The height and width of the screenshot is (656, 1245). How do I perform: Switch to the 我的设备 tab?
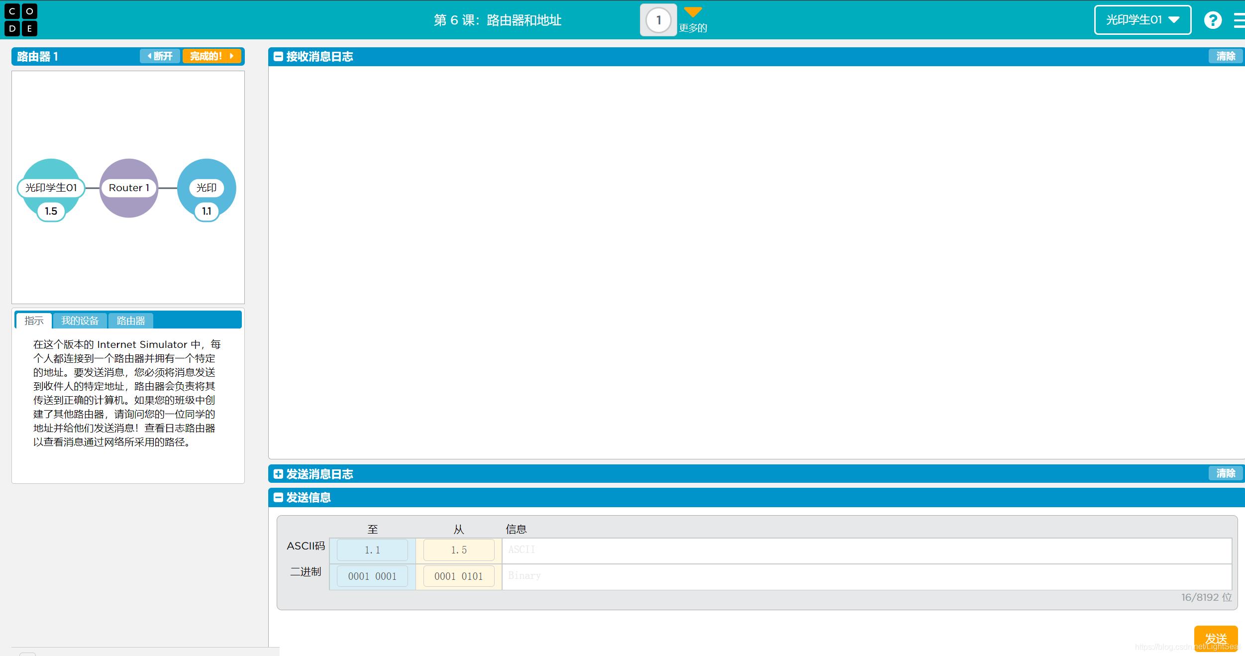[80, 321]
